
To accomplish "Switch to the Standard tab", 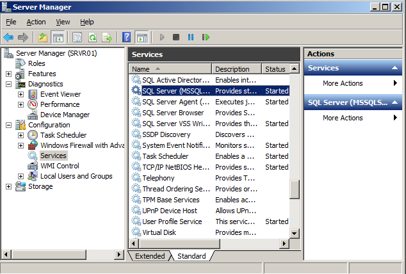I will (191, 256).
